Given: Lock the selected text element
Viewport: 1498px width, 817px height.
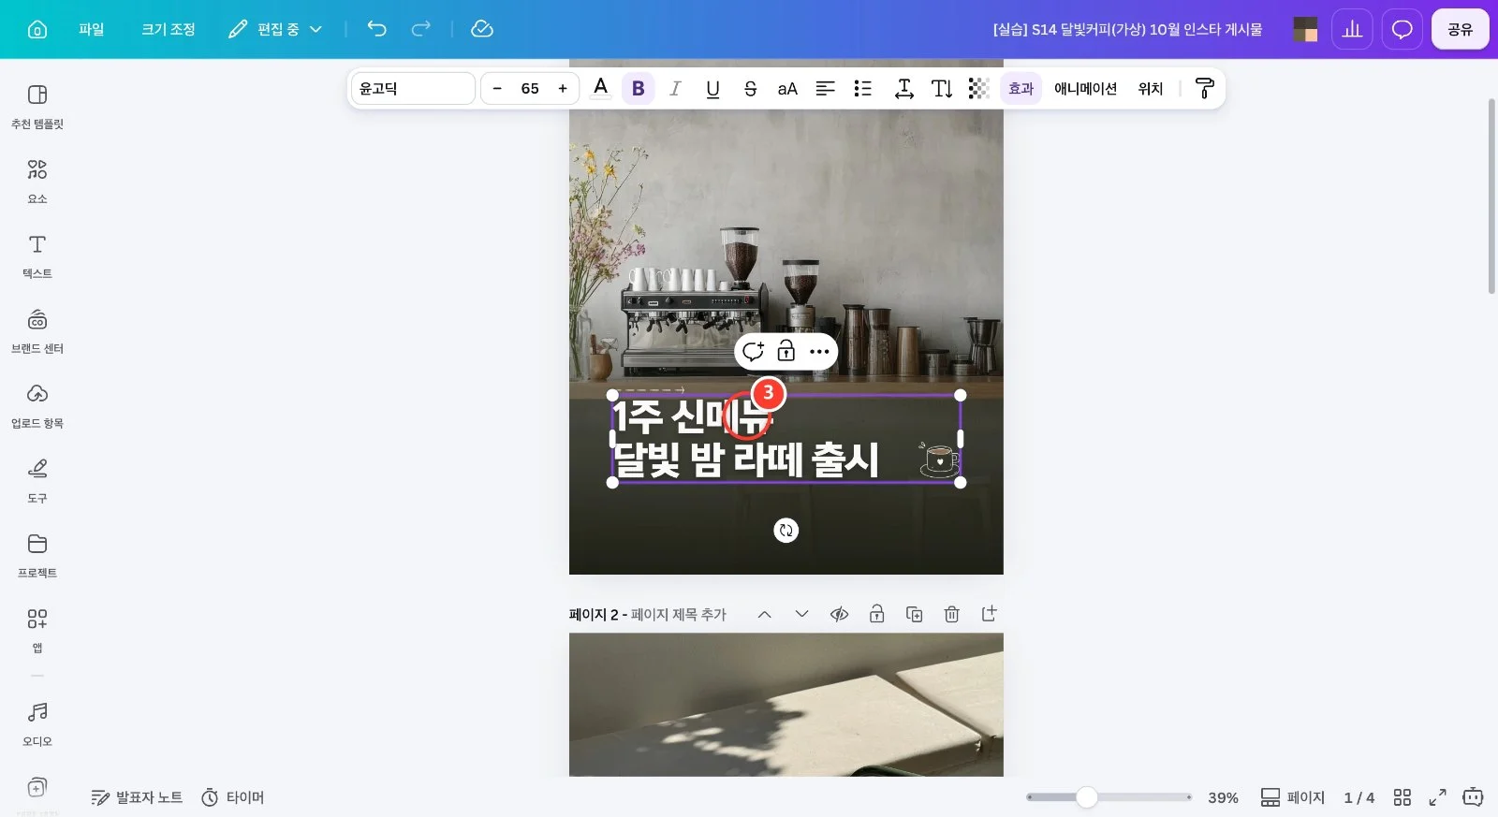Looking at the screenshot, I should click(786, 352).
